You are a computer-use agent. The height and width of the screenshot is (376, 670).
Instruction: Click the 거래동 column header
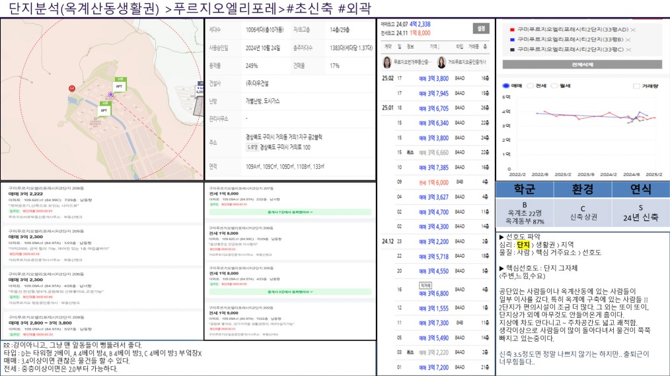tap(474, 47)
